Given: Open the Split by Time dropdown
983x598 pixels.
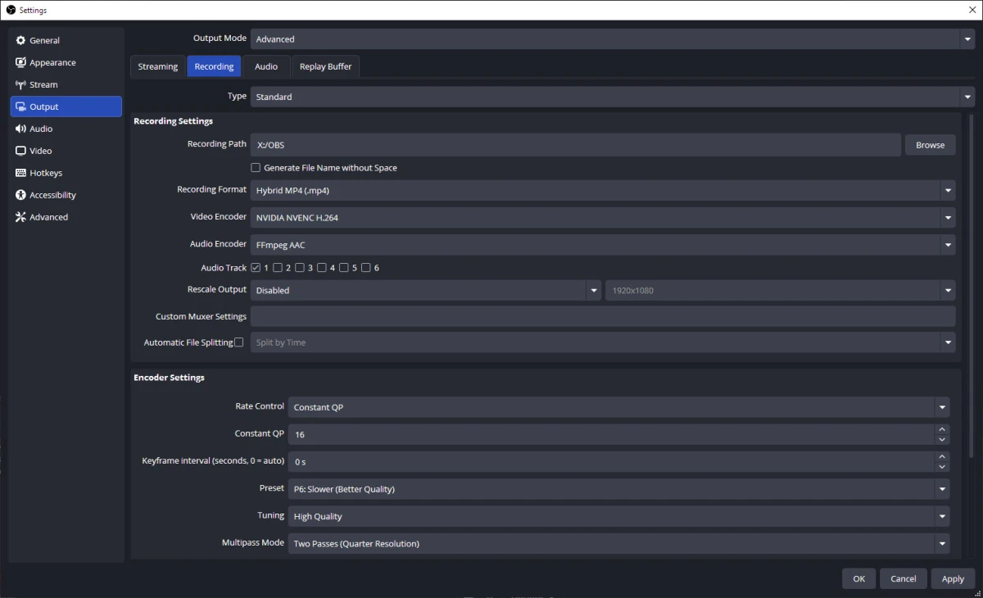Looking at the screenshot, I should coord(603,342).
